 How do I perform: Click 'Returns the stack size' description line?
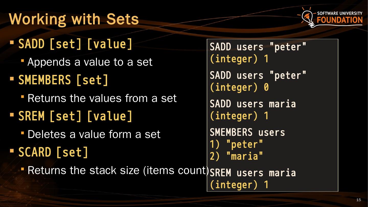pos(118,170)
